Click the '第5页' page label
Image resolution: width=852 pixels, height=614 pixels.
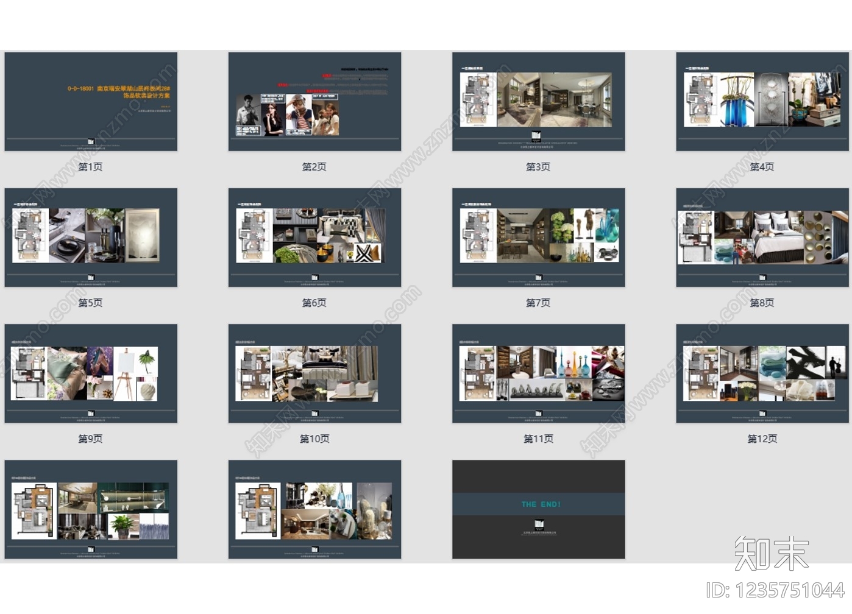pyautogui.click(x=90, y=303)
